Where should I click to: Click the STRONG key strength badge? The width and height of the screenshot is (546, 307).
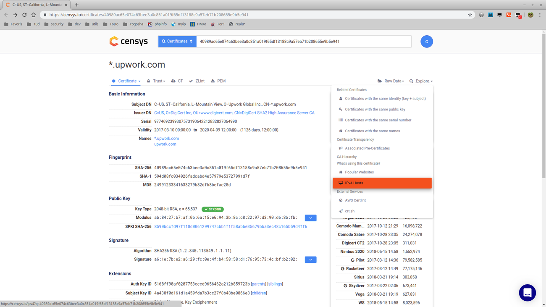pyautogui.click(x=213, y=209)
